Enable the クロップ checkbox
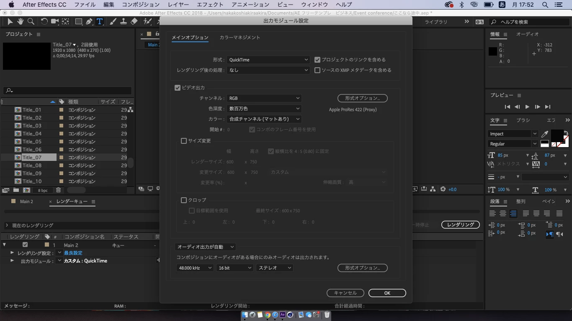The width and height of the screenshot is (572, 321). pos(184,200)
